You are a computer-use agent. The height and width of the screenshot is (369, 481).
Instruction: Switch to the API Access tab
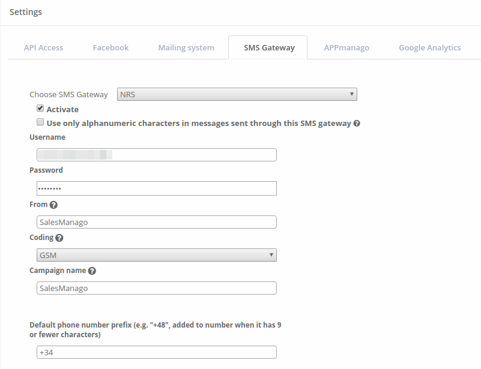click(43, 47)
